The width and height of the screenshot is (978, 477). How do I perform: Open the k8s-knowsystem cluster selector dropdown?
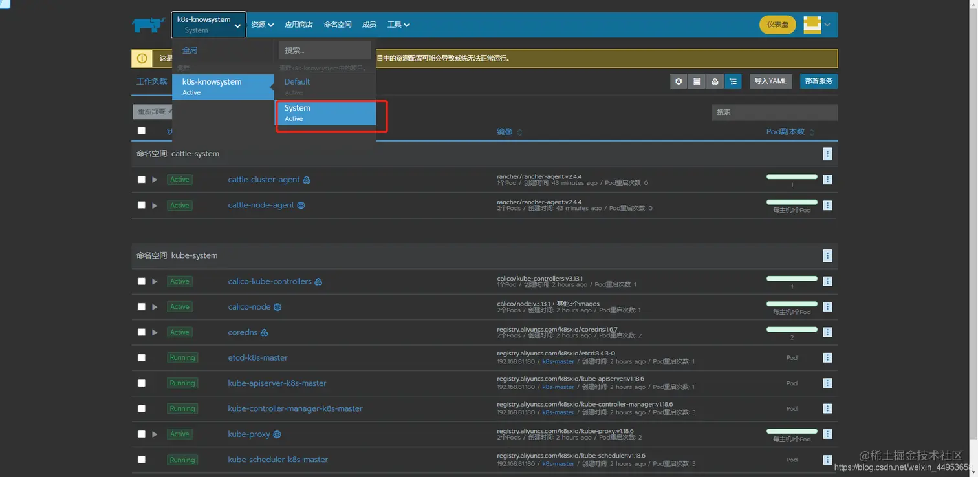tap(209, 25)
